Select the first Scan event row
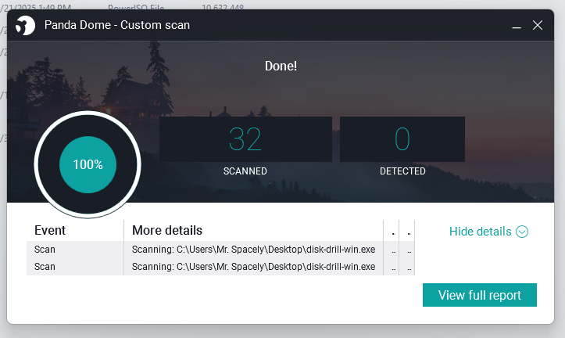The height and width of the screenshot is (338, 565). (220, 250)
